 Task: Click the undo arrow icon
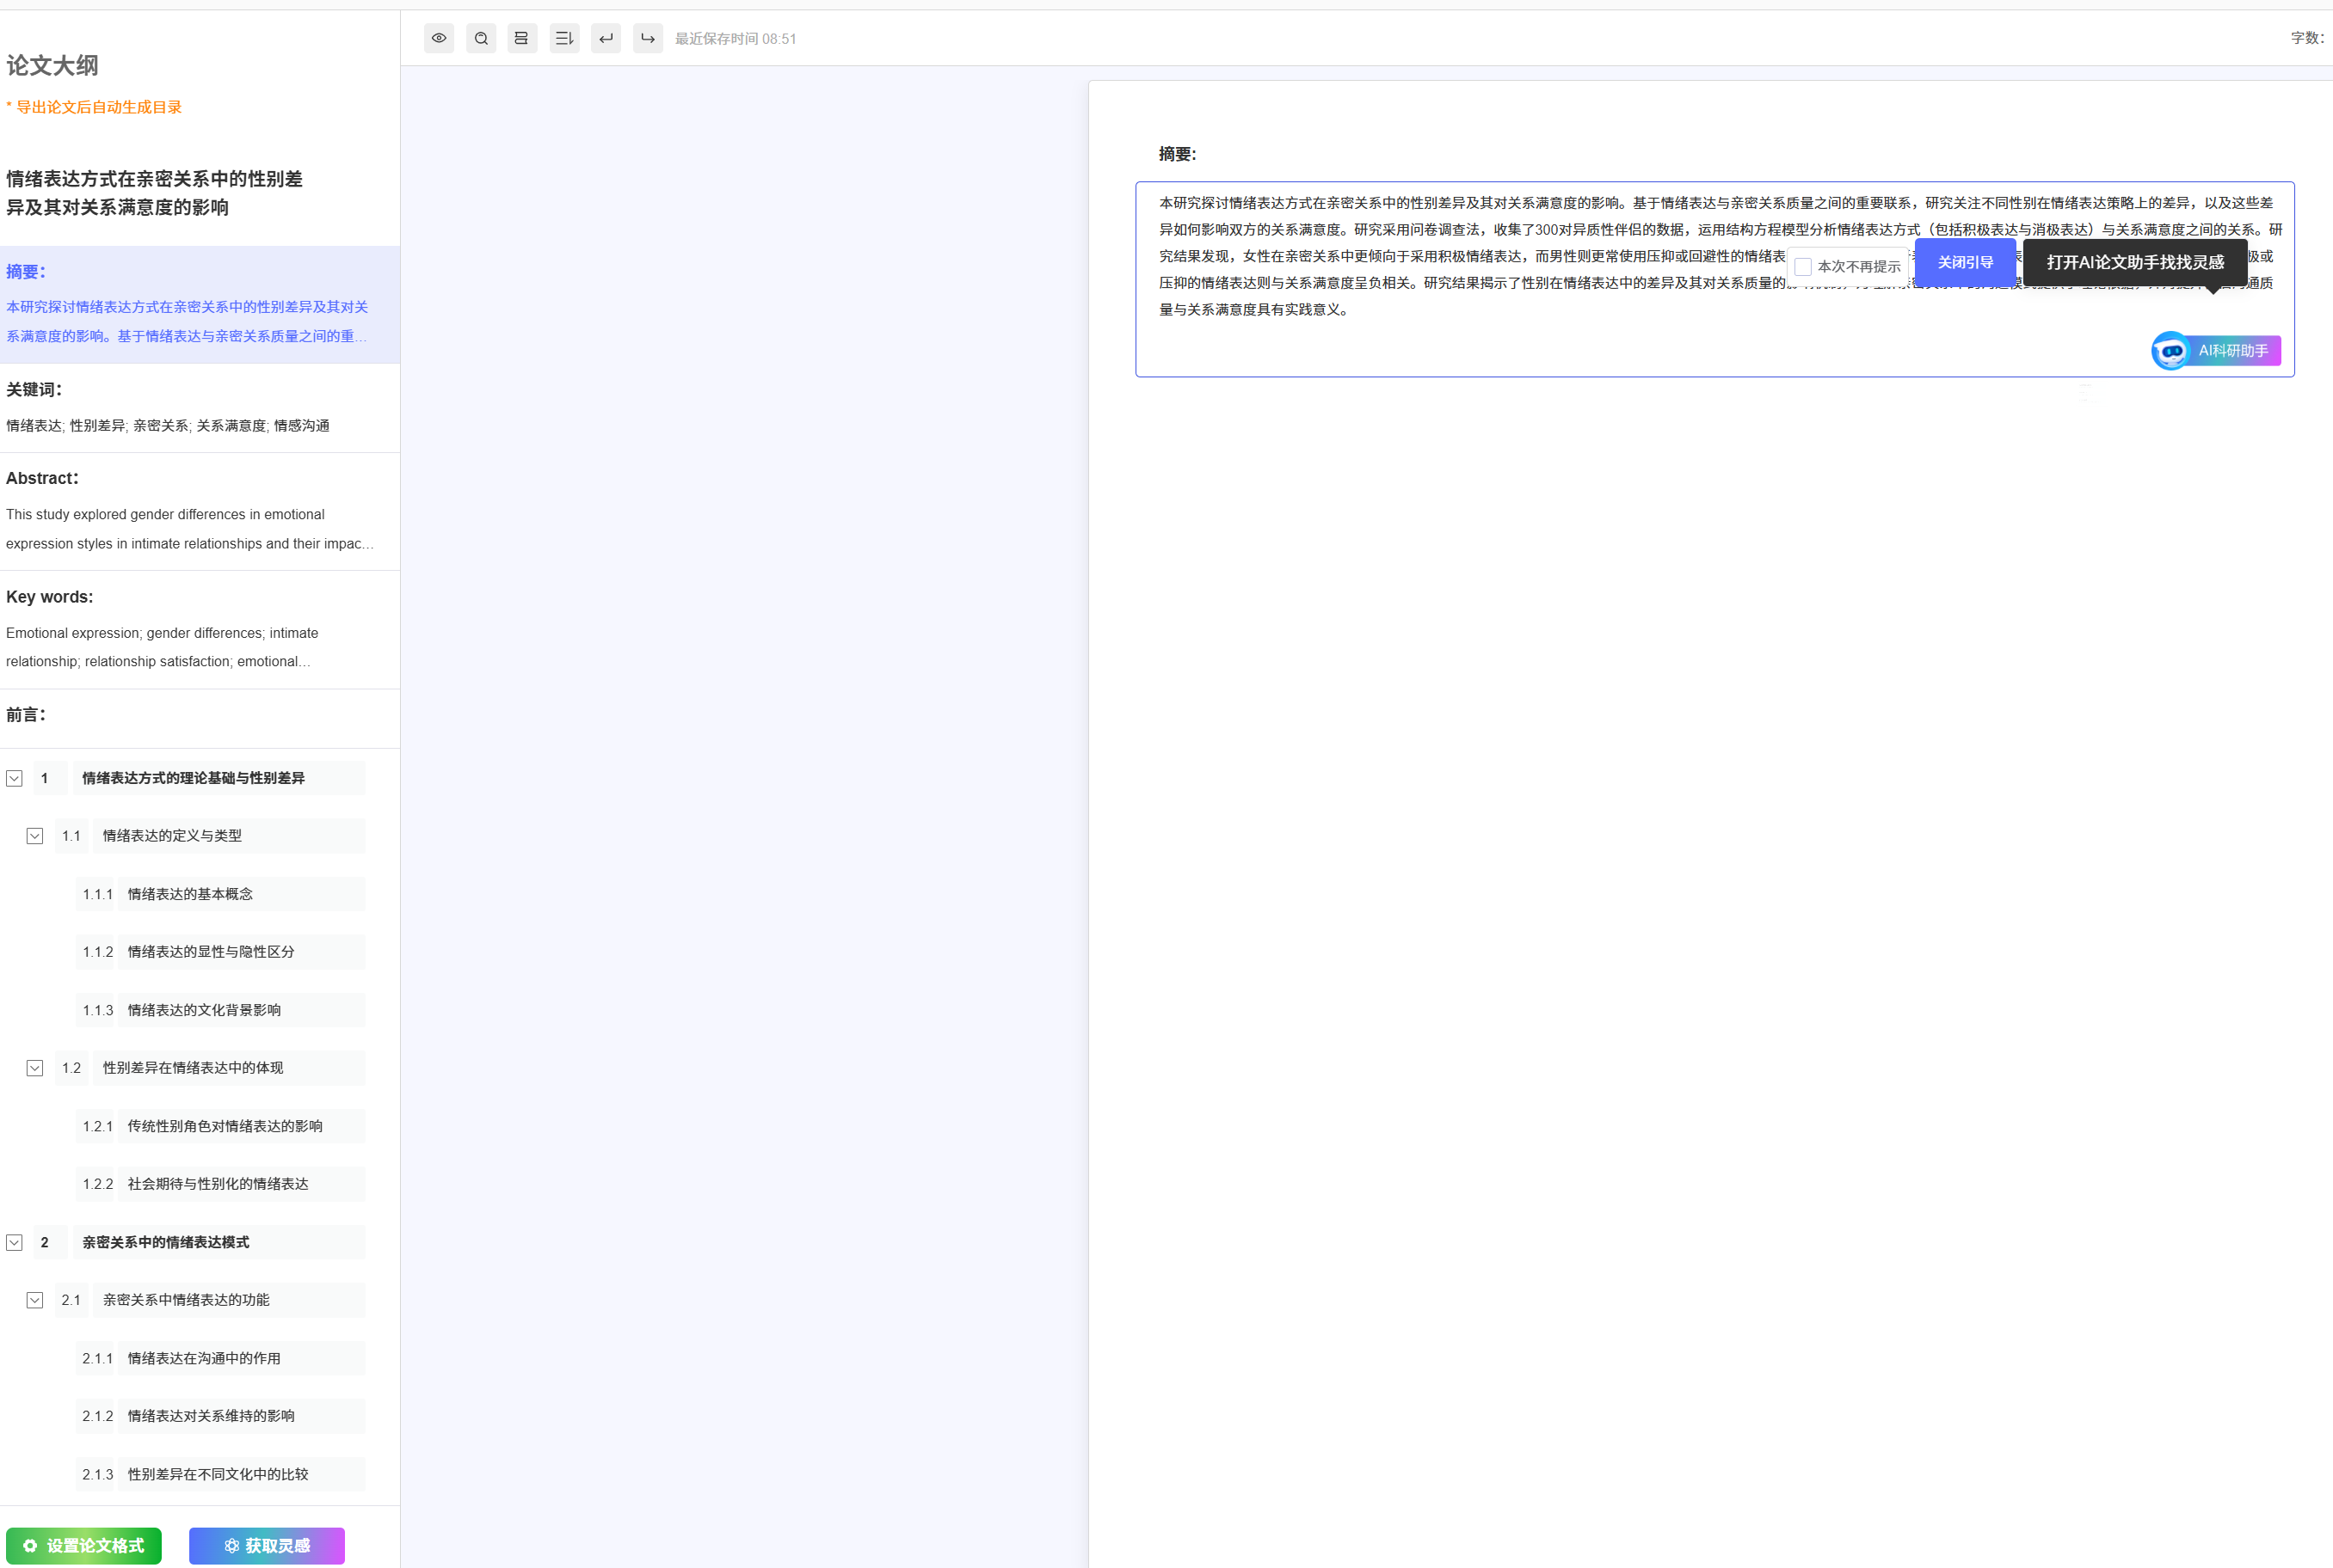click(x=606, y=38)
